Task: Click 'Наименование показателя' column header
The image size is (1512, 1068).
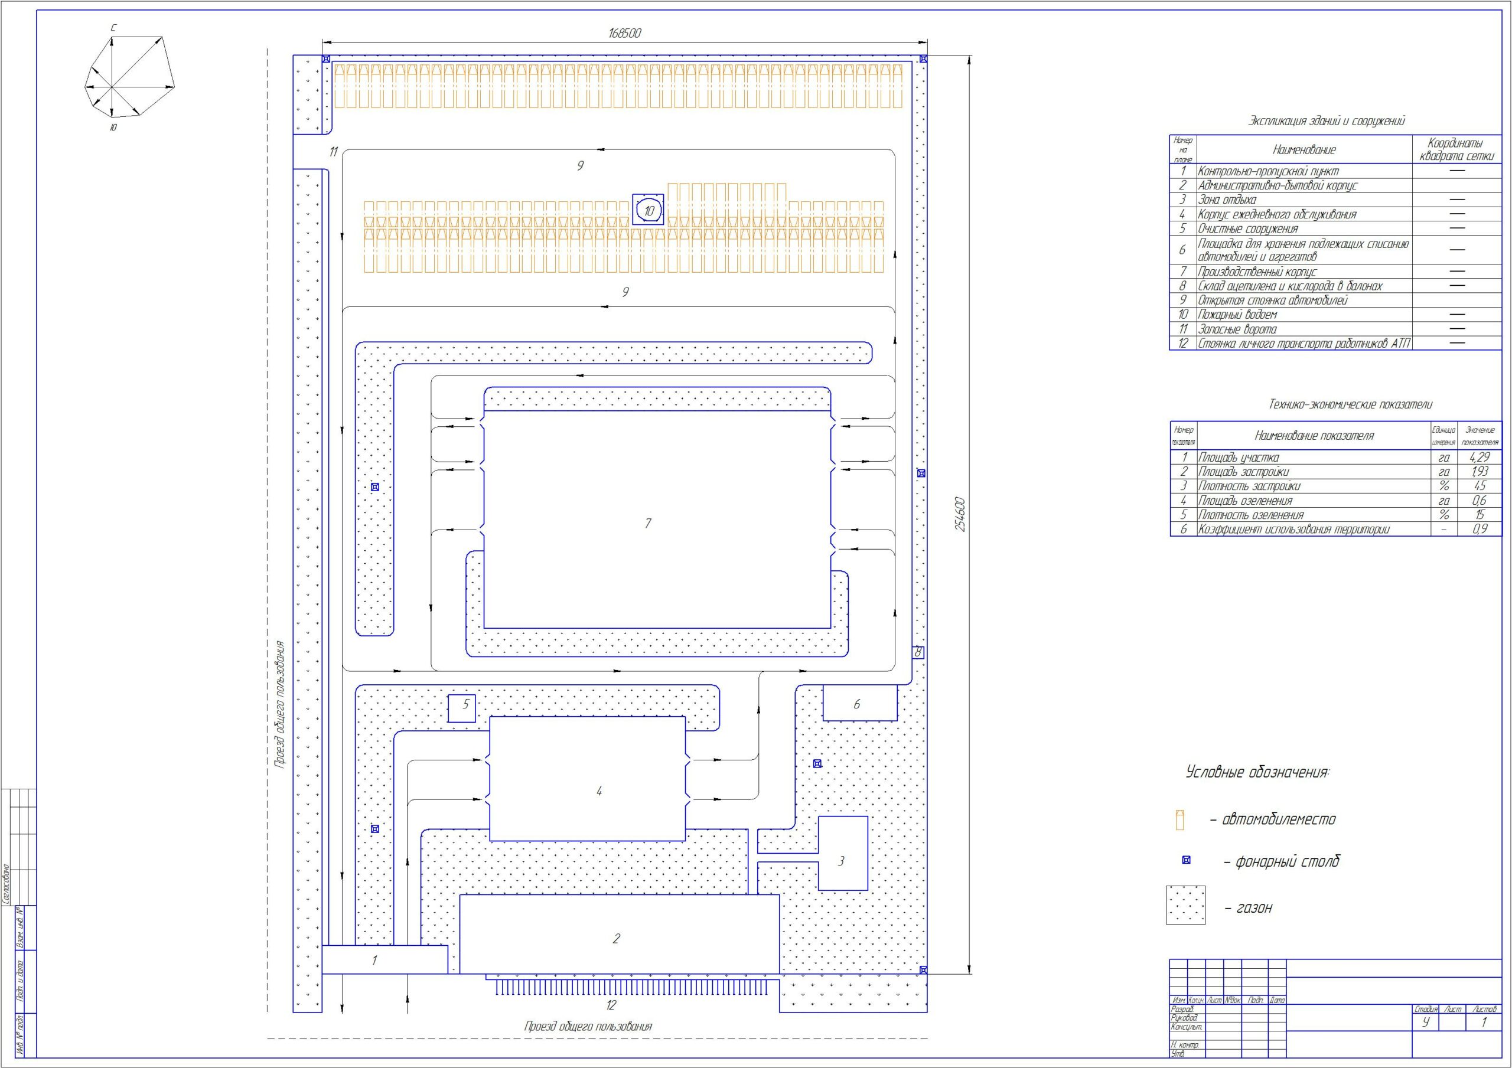Action: pyautogui.click(x=1314, y=436)
